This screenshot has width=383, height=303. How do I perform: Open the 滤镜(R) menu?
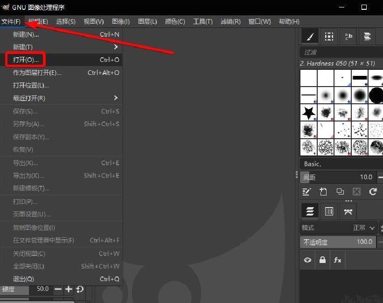point(230,22)
